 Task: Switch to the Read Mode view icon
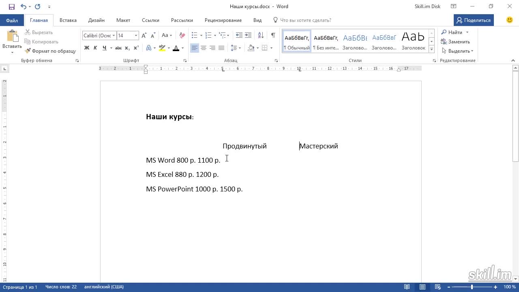click(x=407, y=287)
